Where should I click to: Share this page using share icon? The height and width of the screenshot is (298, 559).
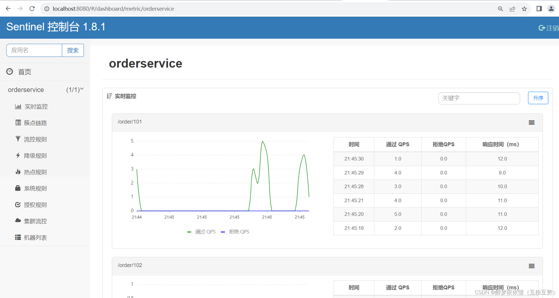click(x=512, y=9)
